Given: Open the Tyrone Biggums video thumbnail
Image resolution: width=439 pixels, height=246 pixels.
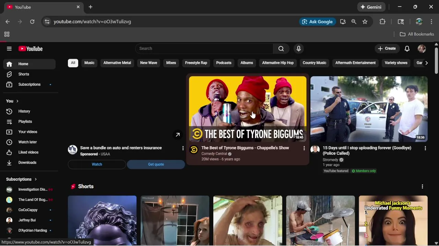Looking at the screenshot, I should click(248, 109).
